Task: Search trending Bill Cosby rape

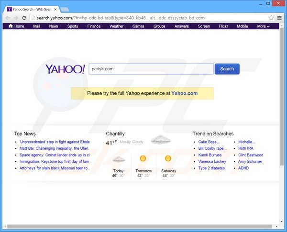Action: pos(212,148)
